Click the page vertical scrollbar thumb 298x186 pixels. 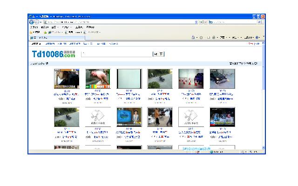(x=263, y=67)
